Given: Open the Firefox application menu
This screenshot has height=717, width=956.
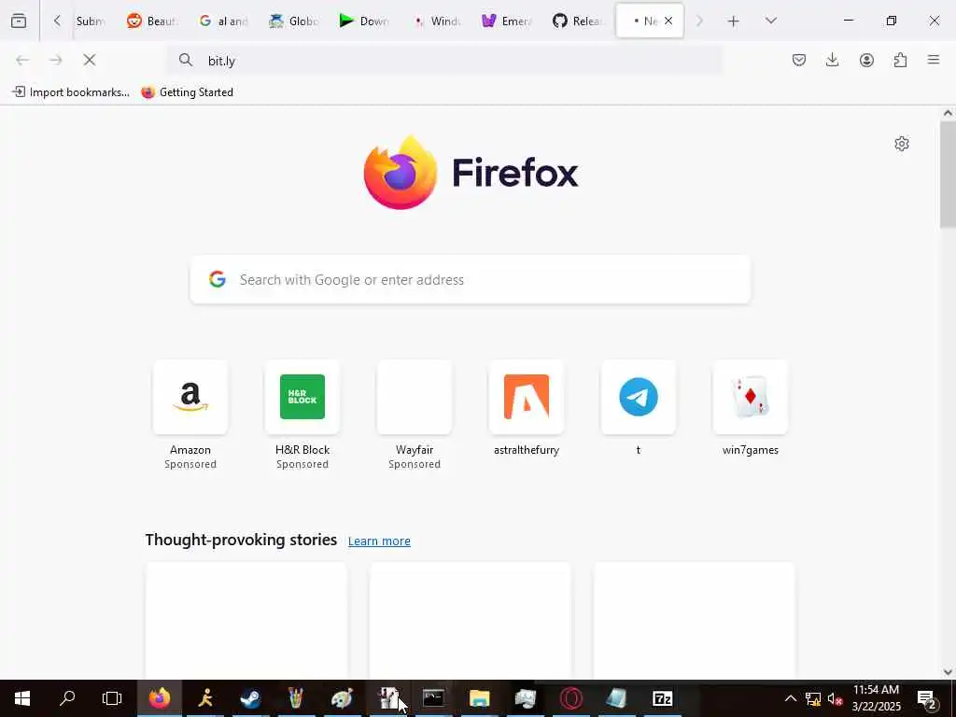Looking at the screenshot, I should [x=934, y=60].
